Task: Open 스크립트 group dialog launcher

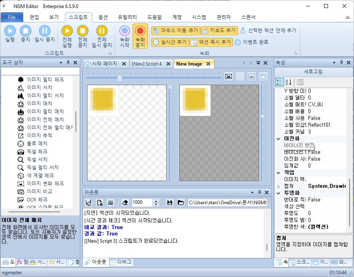Action: pos(110,54)
